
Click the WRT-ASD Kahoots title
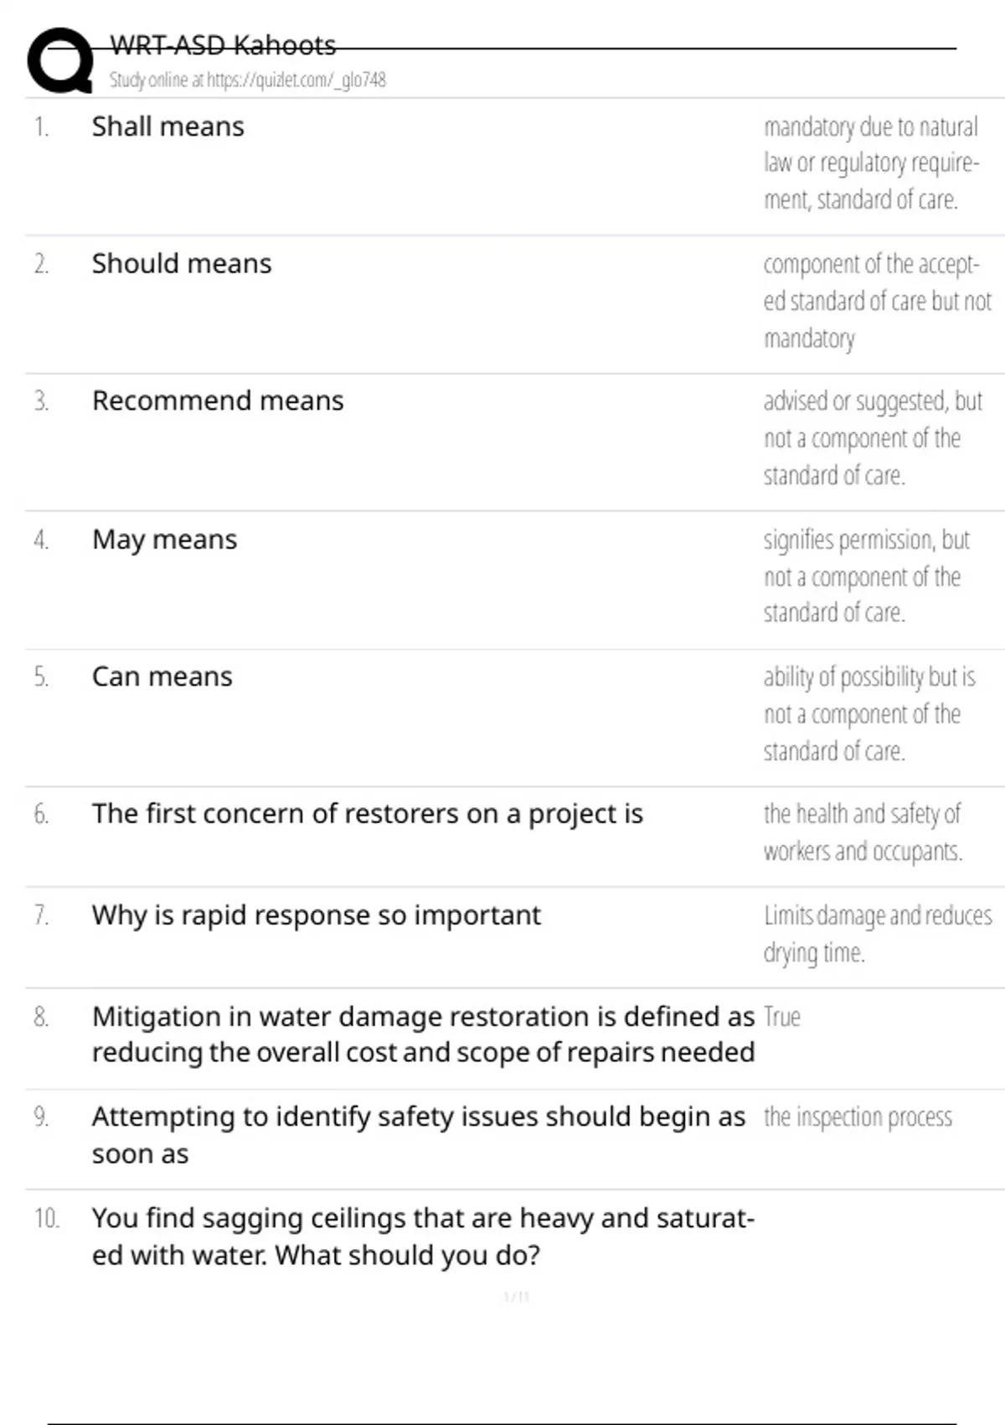223,45
